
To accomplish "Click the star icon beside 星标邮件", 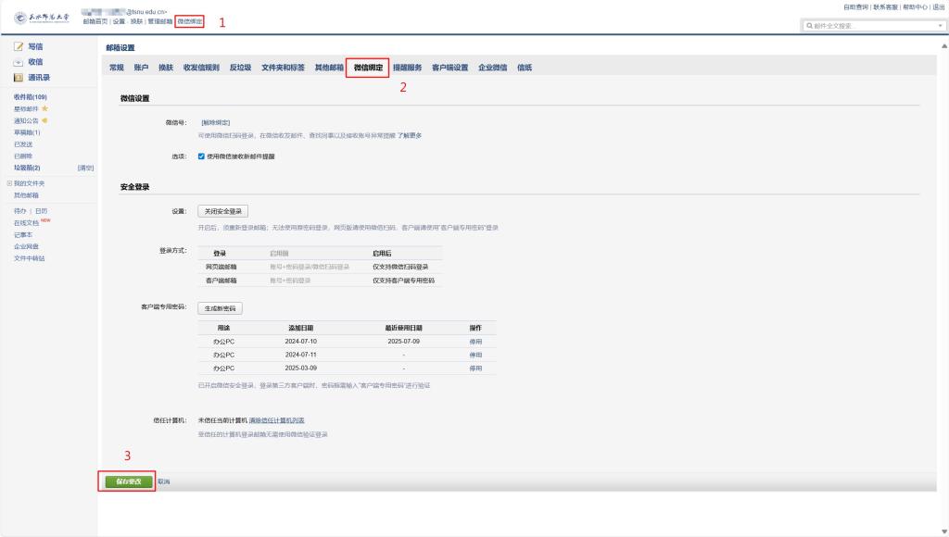I will (44, 109).
